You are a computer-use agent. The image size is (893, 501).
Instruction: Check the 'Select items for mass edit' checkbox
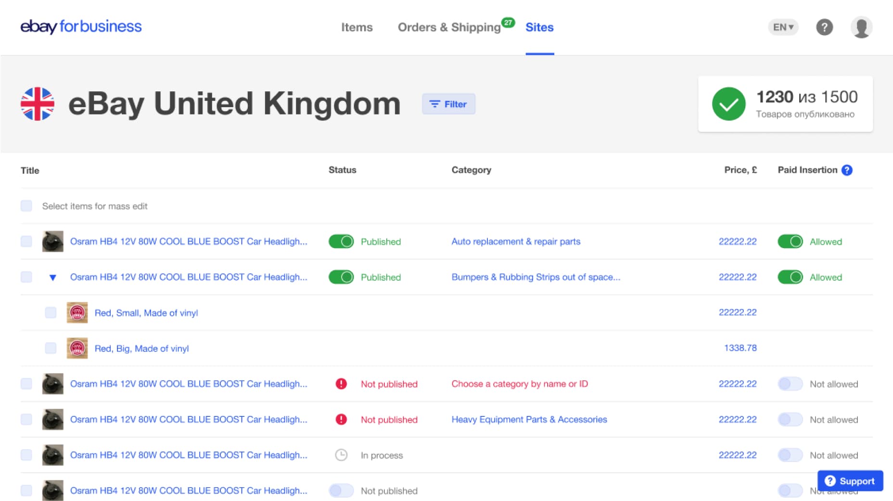(26, 206)
